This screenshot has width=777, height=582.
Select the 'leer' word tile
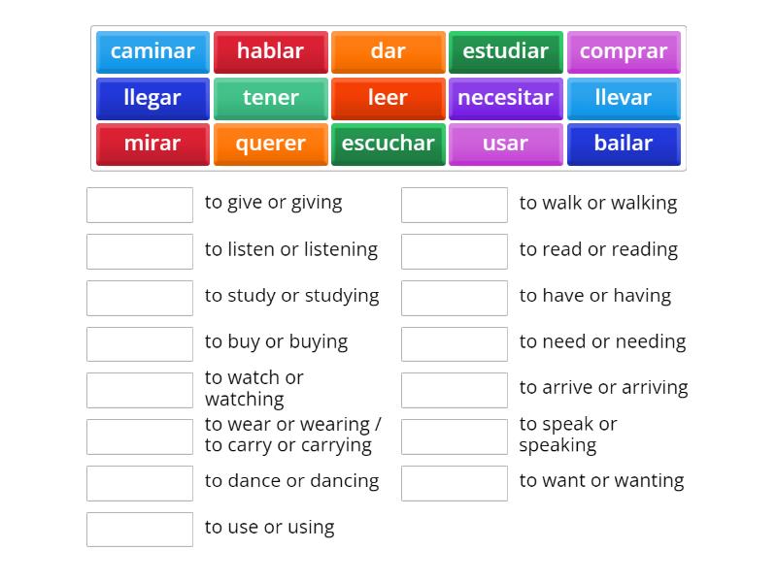388,98
